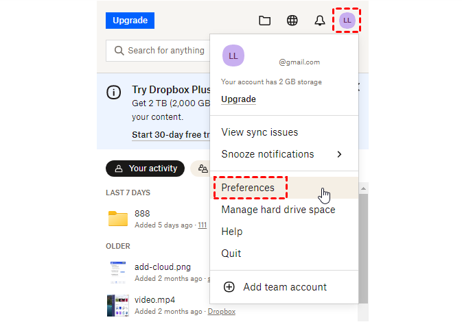Click the Your account has 2 GB storage text

(271, 82)
